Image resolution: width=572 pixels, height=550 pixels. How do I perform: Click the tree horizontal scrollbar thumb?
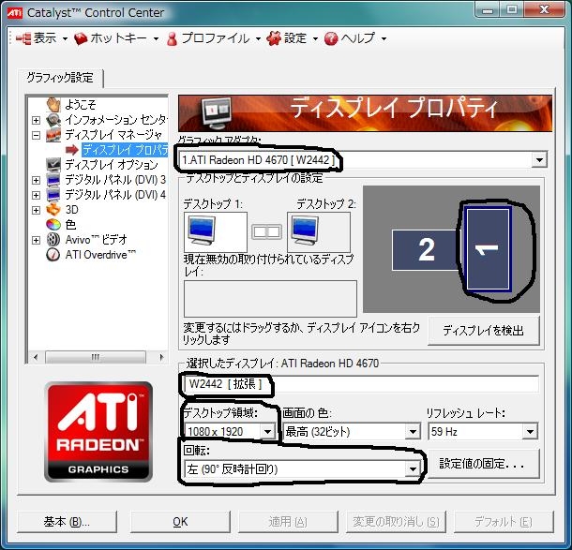[96, 357]
